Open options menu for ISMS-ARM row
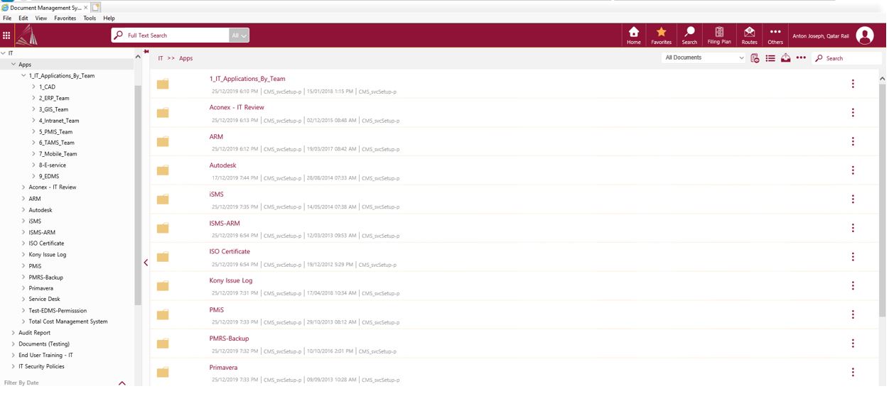The image size is (889, 401). (853, 228)
